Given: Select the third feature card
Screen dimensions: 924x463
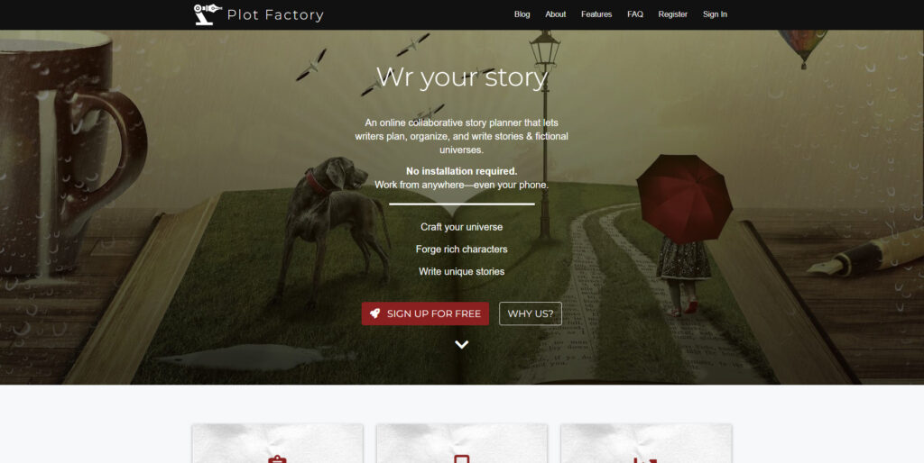Looking at the screenshot, I should pos(646,443).
